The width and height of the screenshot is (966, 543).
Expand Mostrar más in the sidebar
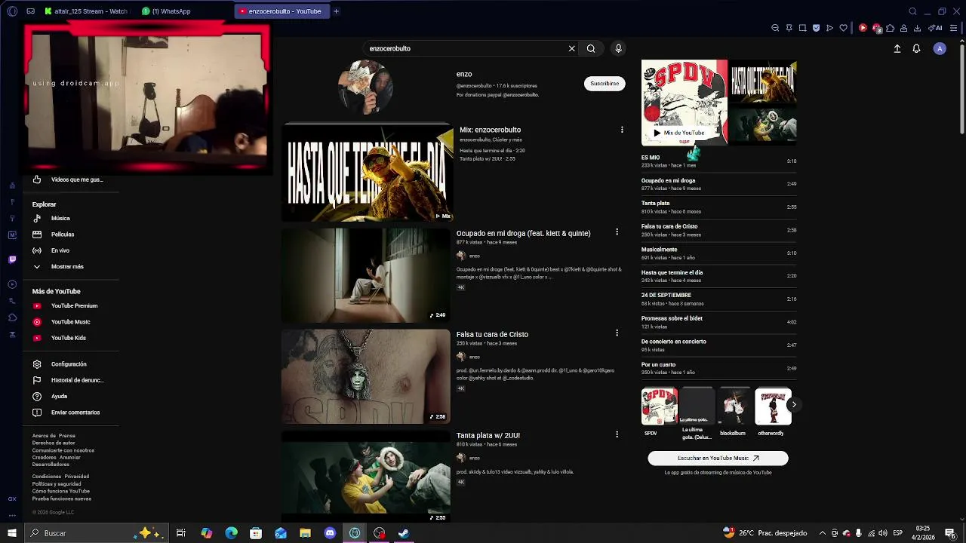tap(72, 266)
